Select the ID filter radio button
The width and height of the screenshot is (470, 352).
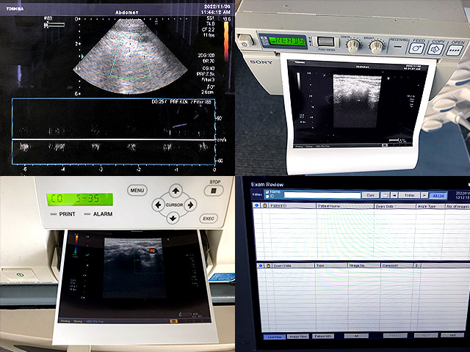point(267,197)
